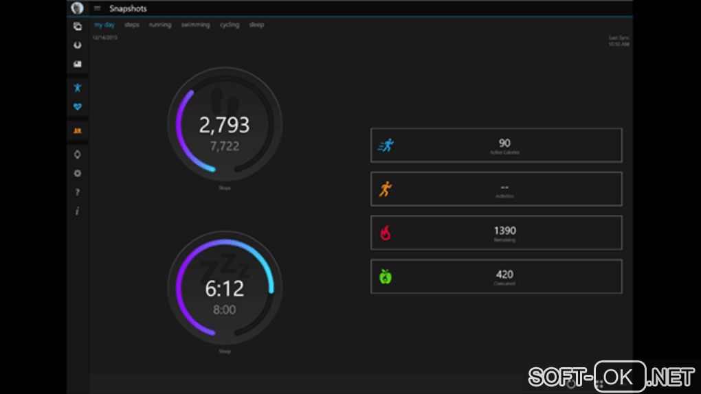Open the watch devices icon in the sidebar
701x394 pixels.
78,154
